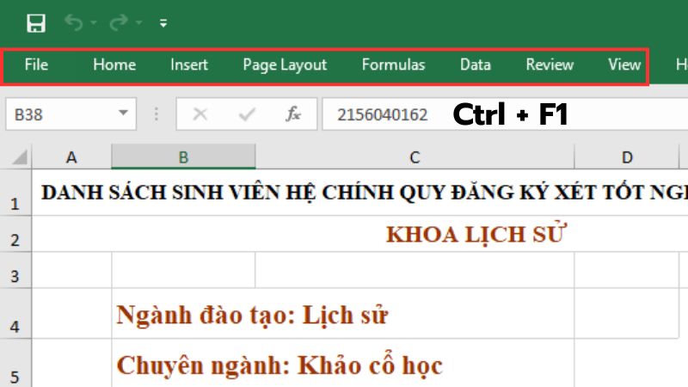Click the Save icon in Quick Access Toolbar
This screenshot has height=387, width=688.
(36, 23)
